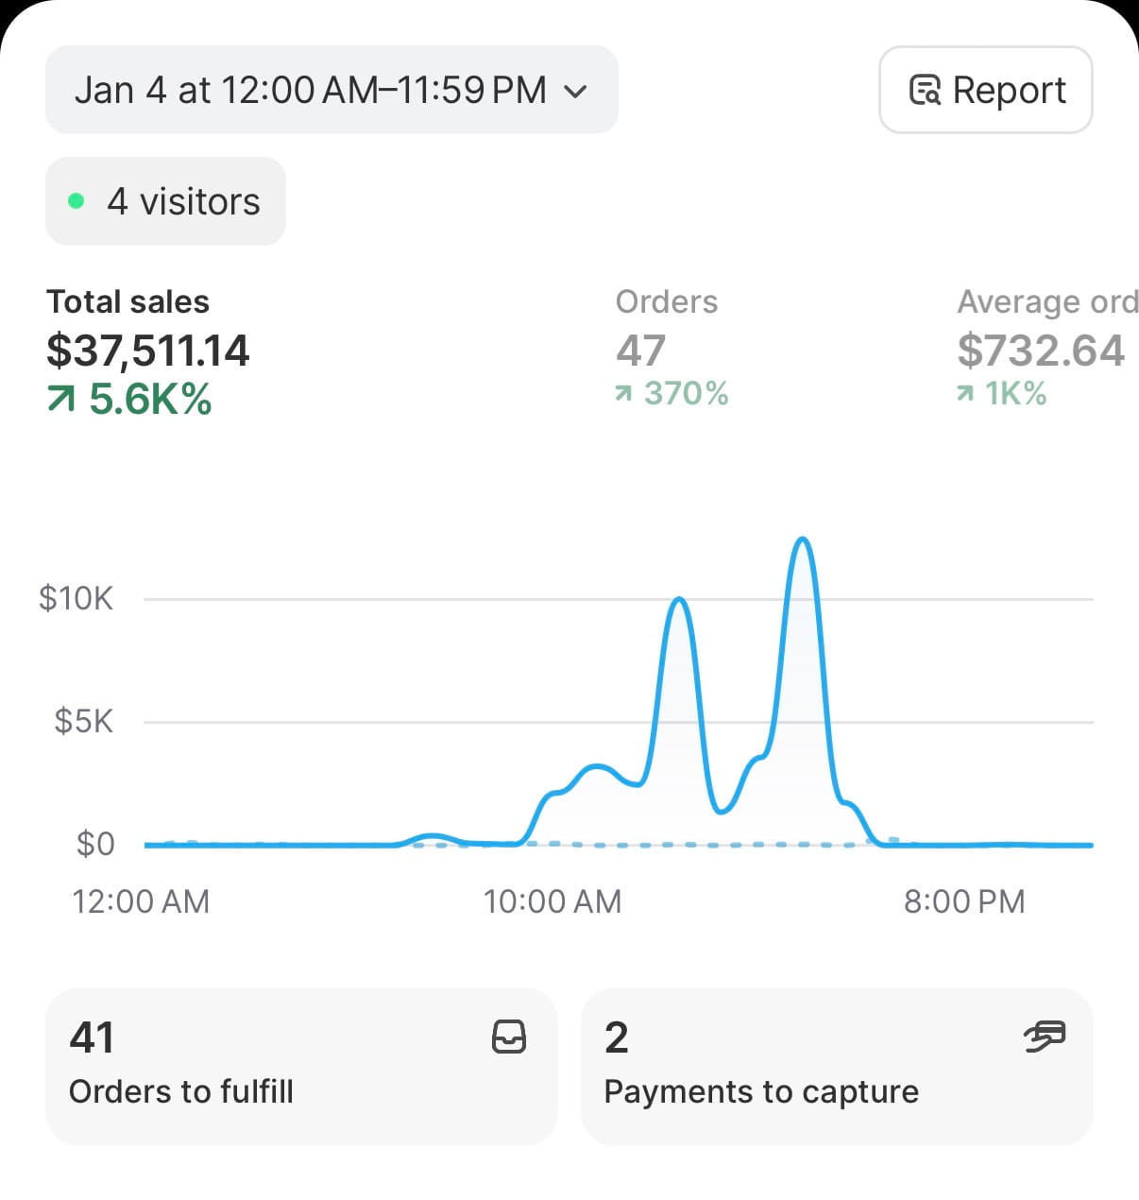Click the 10:00 AM axis label
The height and width of the screenshot is (1200, 1139).
(552, 901)
